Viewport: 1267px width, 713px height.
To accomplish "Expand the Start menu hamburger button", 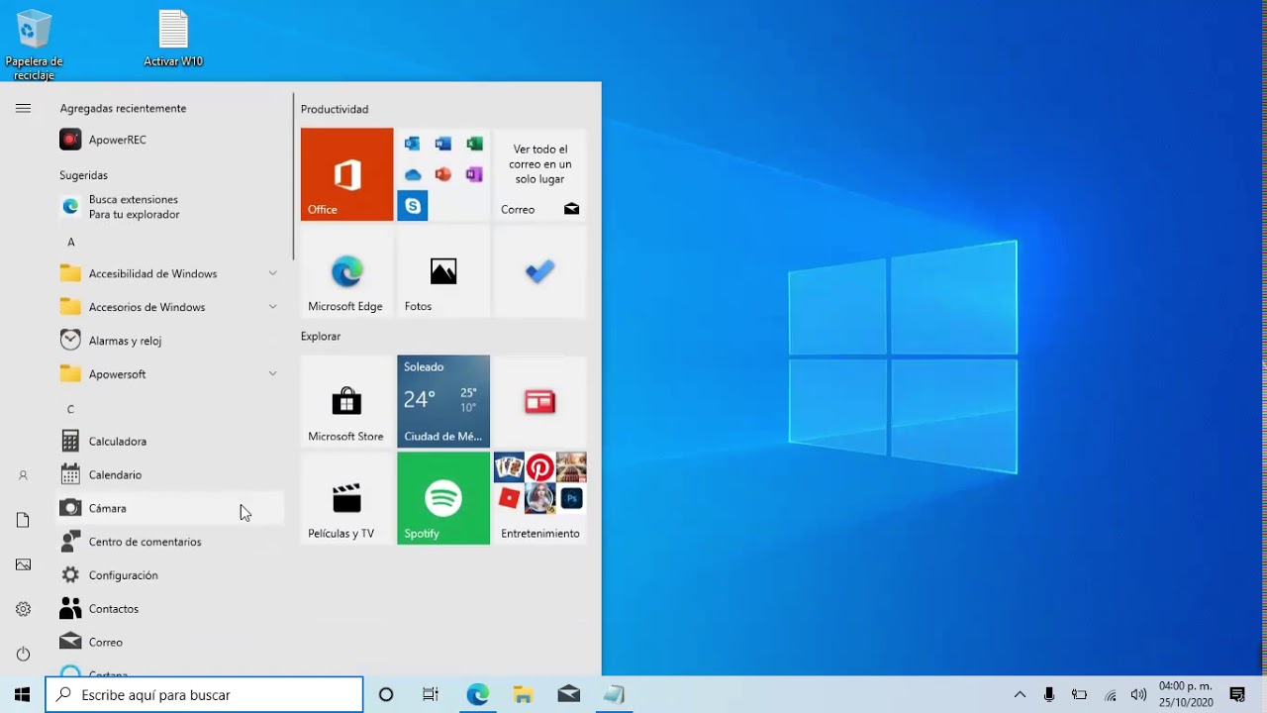I will [x=23, y=108].
